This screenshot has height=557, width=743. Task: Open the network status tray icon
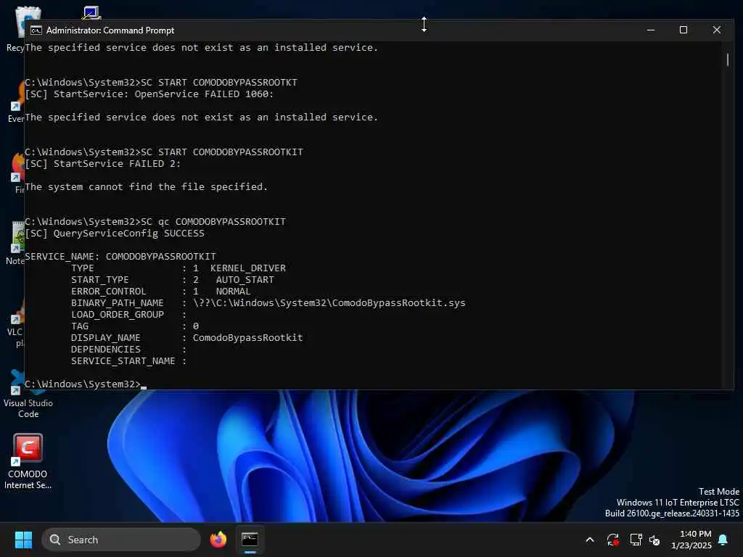tap(636, 540)
